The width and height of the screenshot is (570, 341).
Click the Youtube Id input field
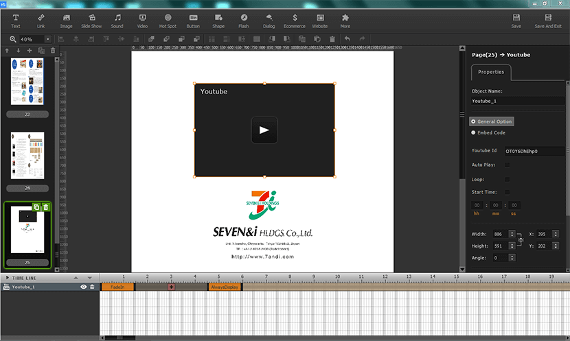click(534, 151)
